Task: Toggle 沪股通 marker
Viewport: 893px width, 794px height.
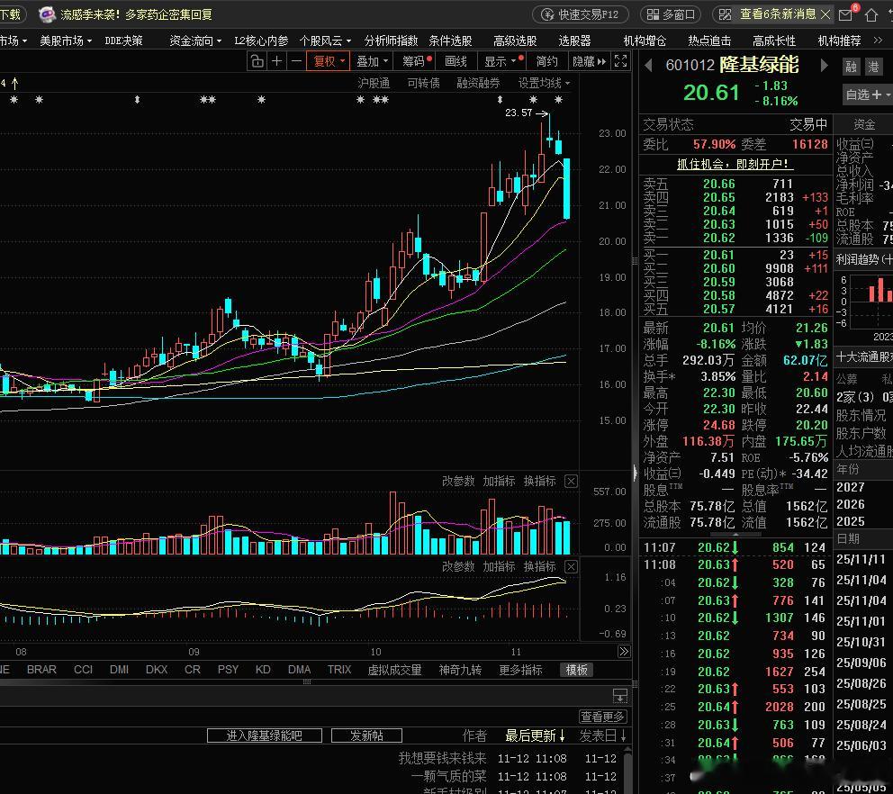Action: click(374, 83)
